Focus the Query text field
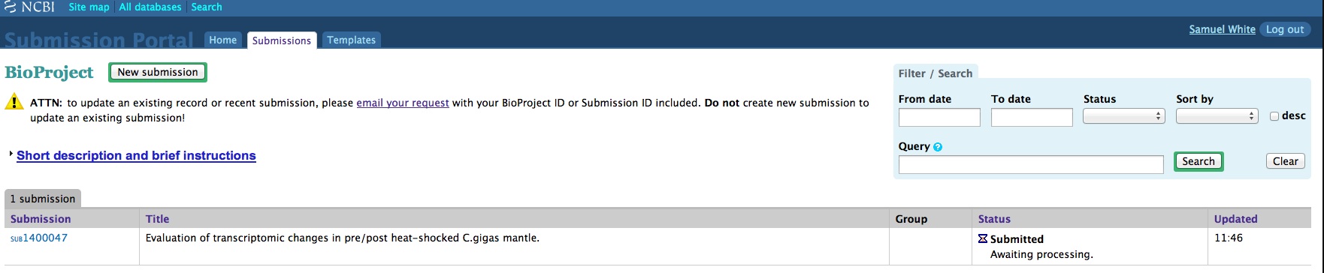 pyautogui.click(x=1031, y=164)
